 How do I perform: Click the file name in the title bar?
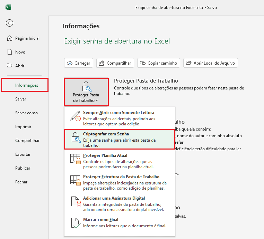click(x=169, y=8)
